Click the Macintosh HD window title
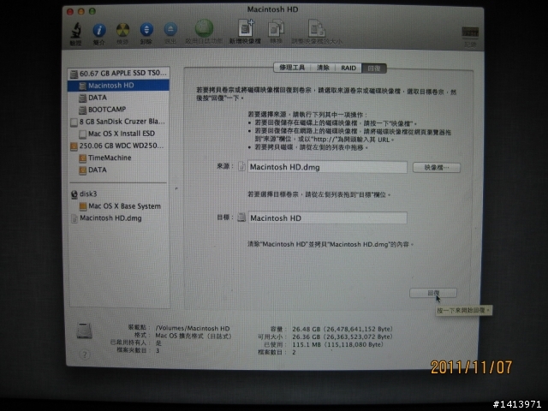 272,9
